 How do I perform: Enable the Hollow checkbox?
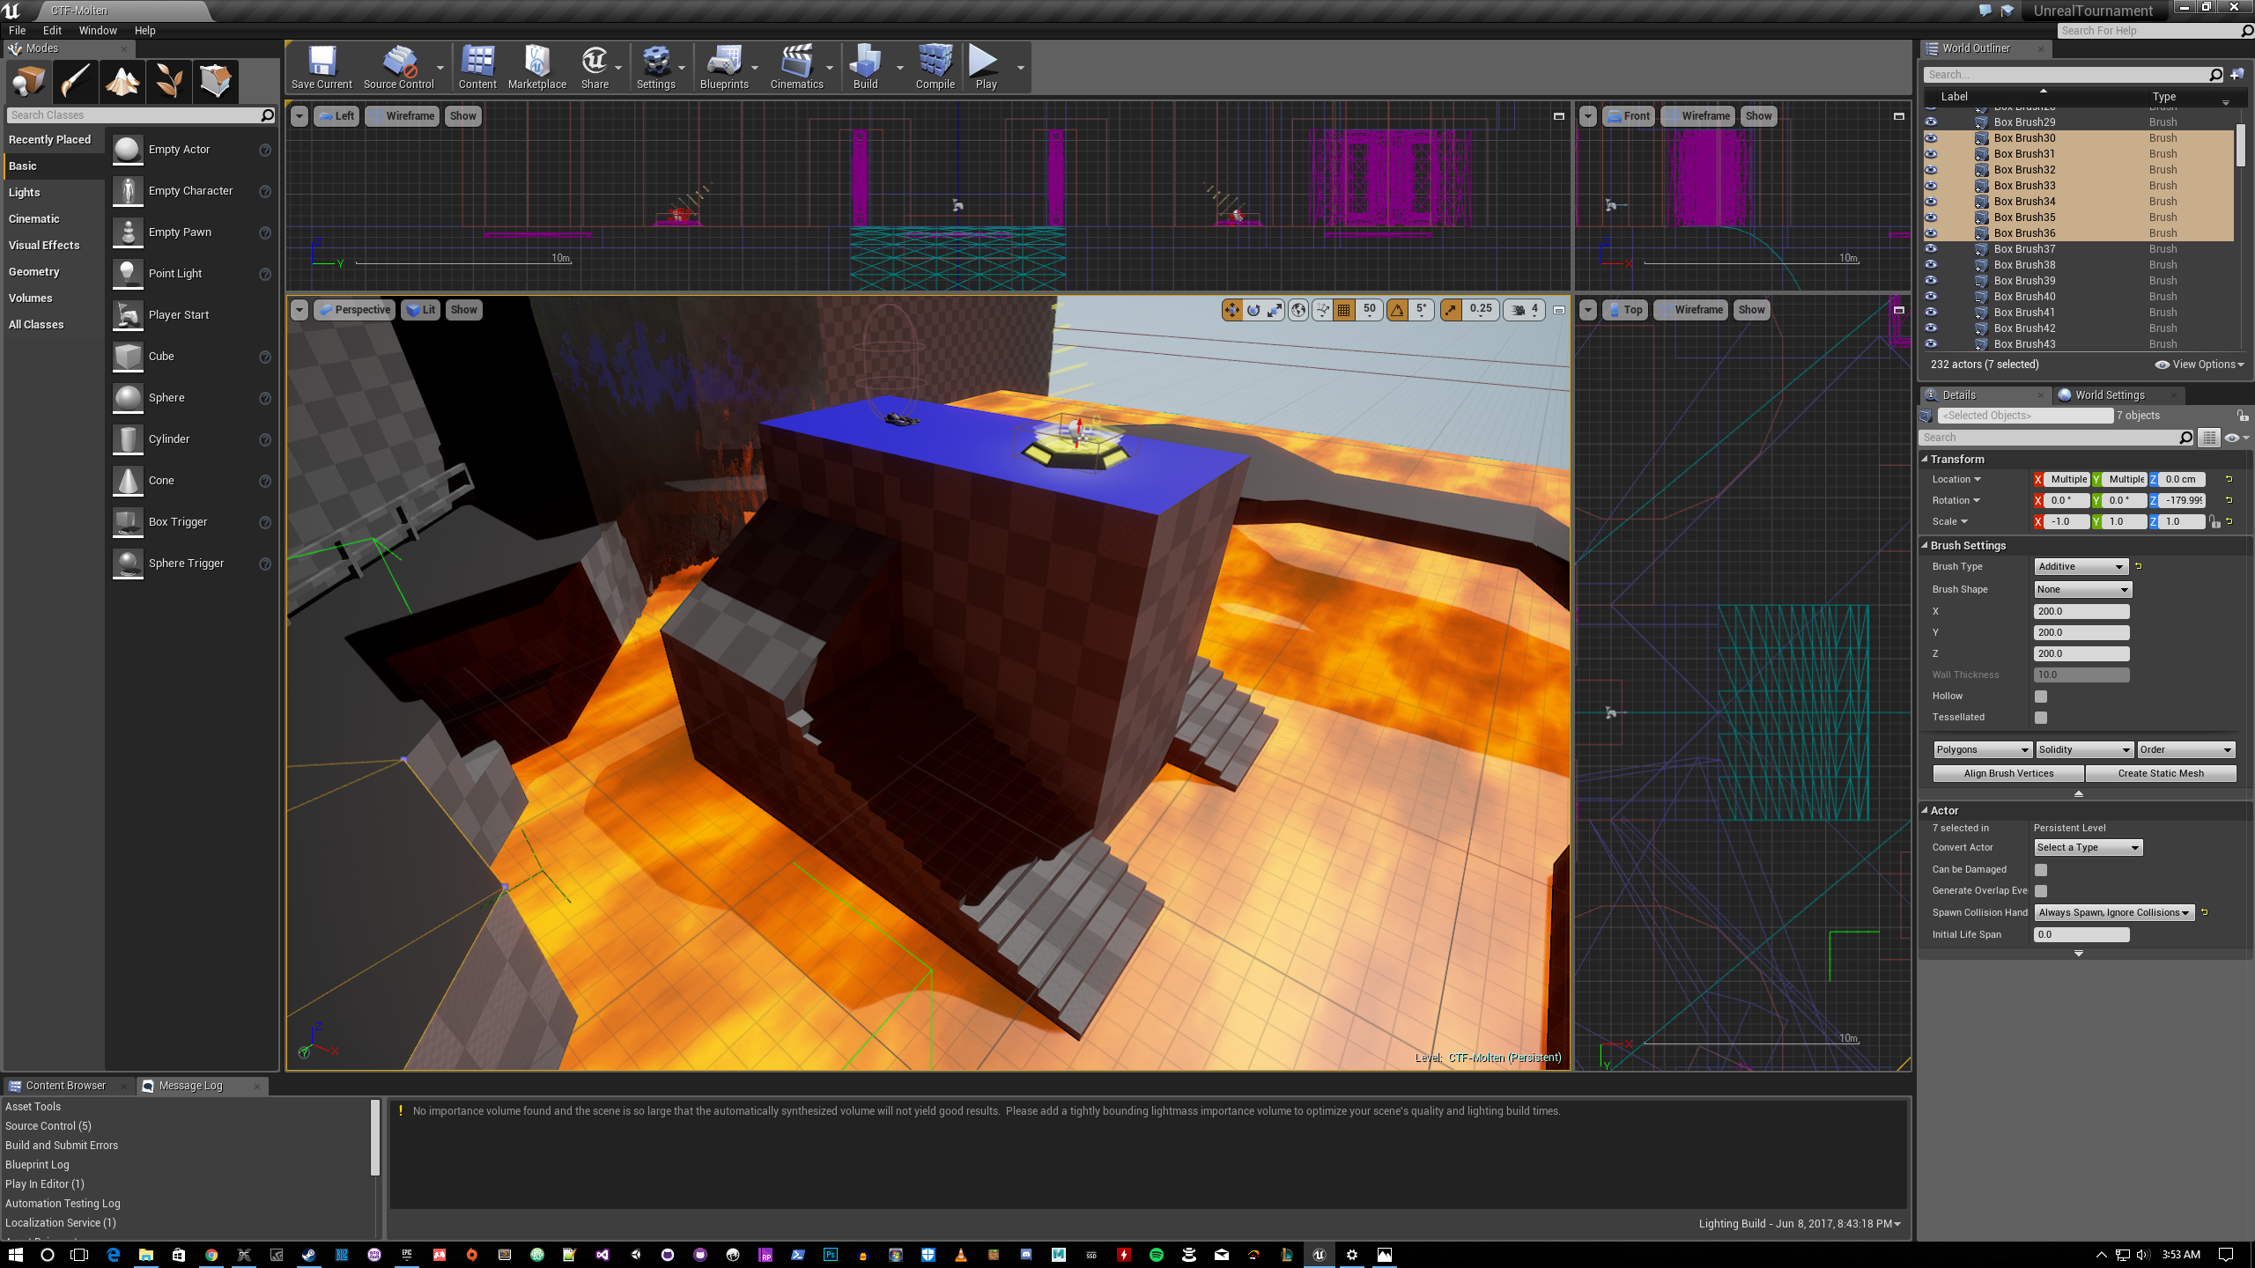[2041, 697]
